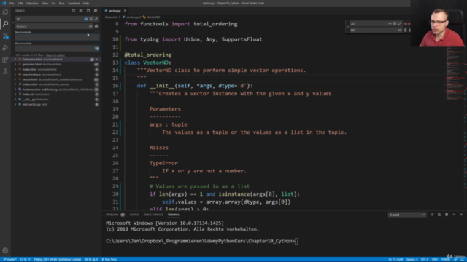The height and width of the screenshot is (262, 467).
Task: Toggle Preserve Case in sidebar replace field
Action: click(90, 26)
